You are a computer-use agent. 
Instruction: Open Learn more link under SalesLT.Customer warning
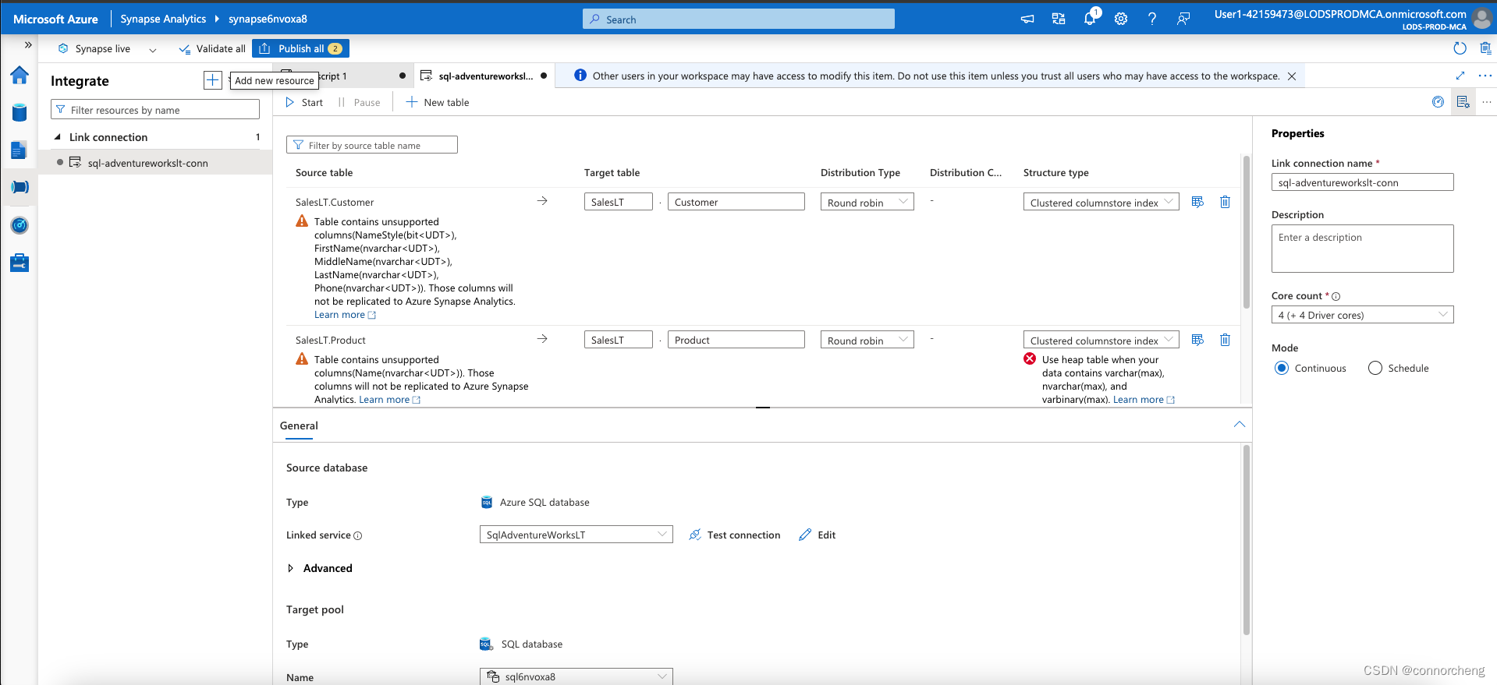pos(345,315)
